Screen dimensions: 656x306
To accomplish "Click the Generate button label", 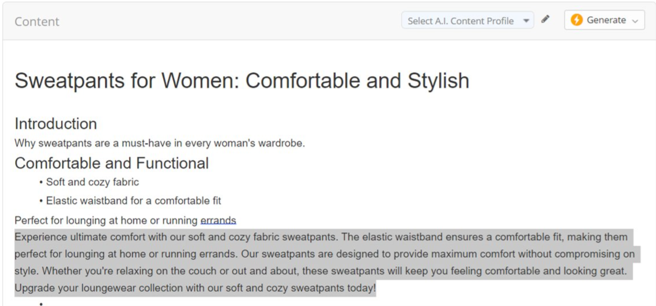I will [606, 20].
